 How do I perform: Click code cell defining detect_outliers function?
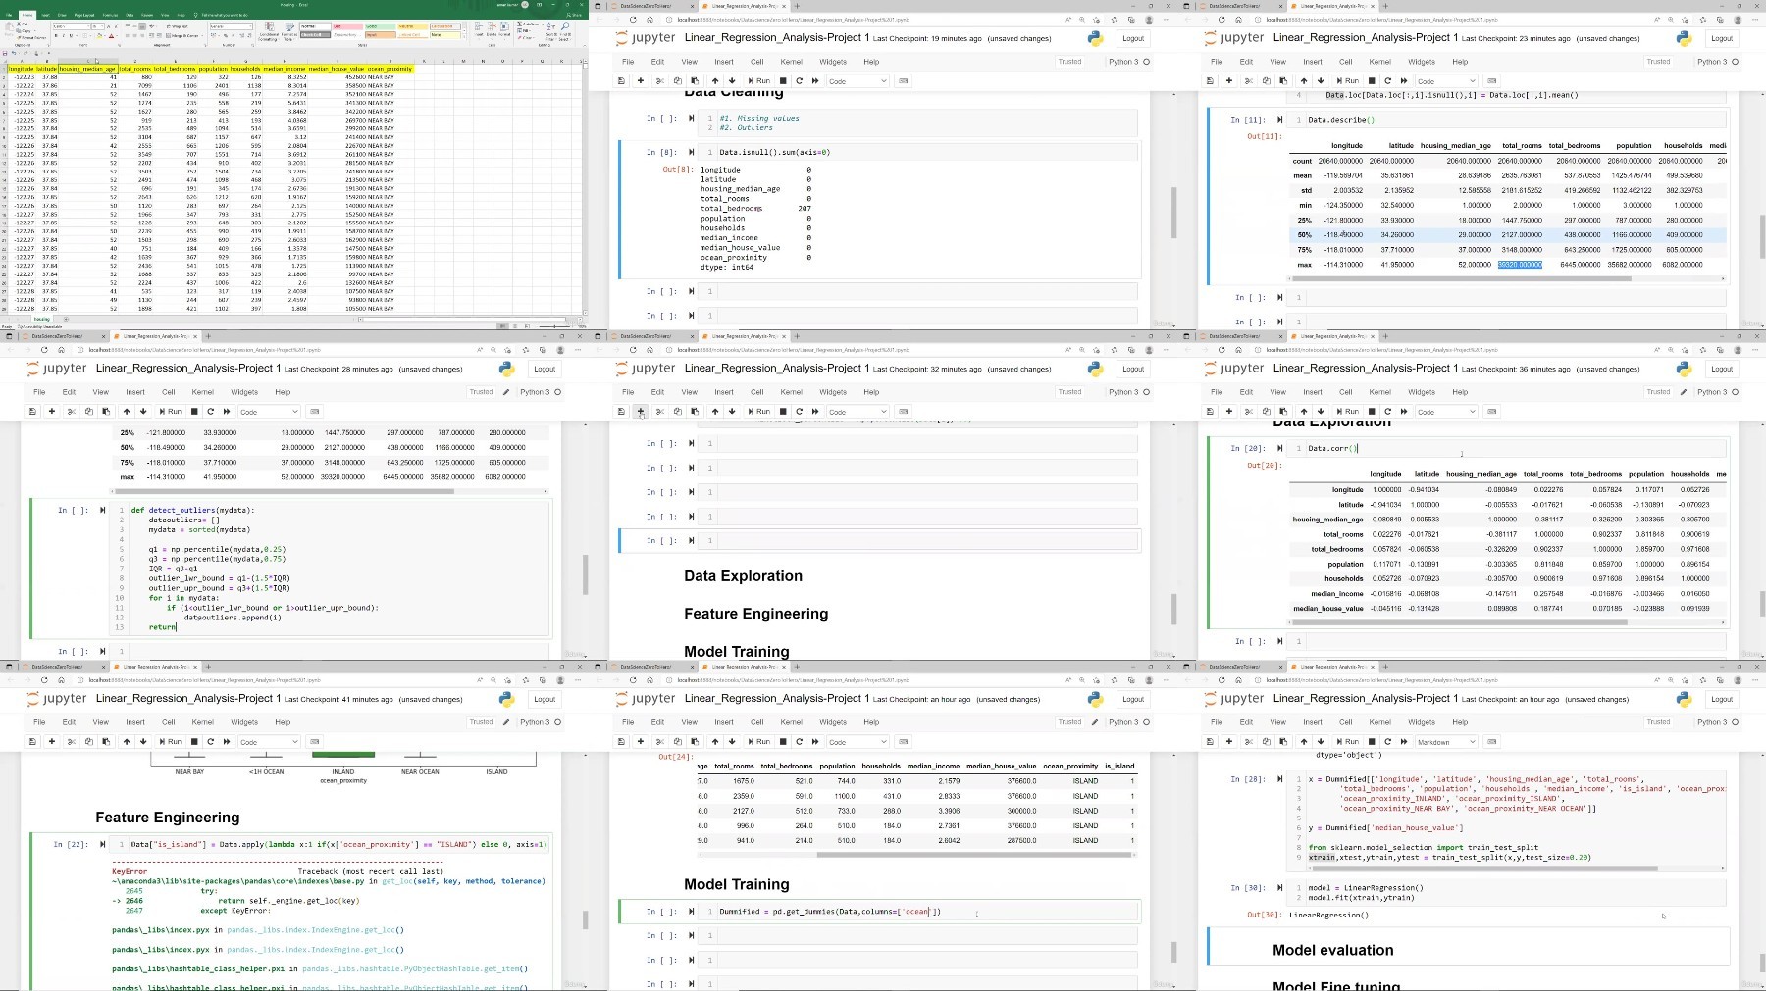pyautogui.click(x=332, y=569)
